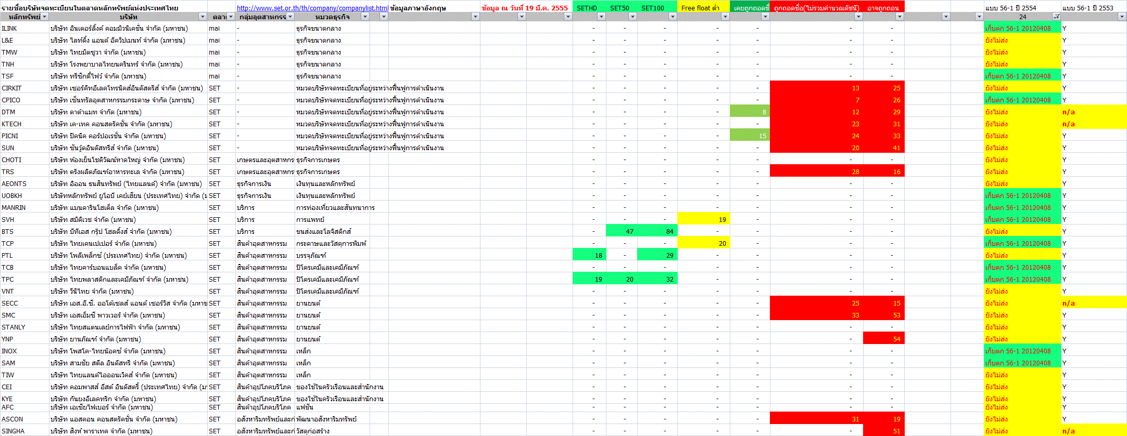1127x436 pixels.
Task: Select the green 84 cell in BTS row
Action: [657, 231]
